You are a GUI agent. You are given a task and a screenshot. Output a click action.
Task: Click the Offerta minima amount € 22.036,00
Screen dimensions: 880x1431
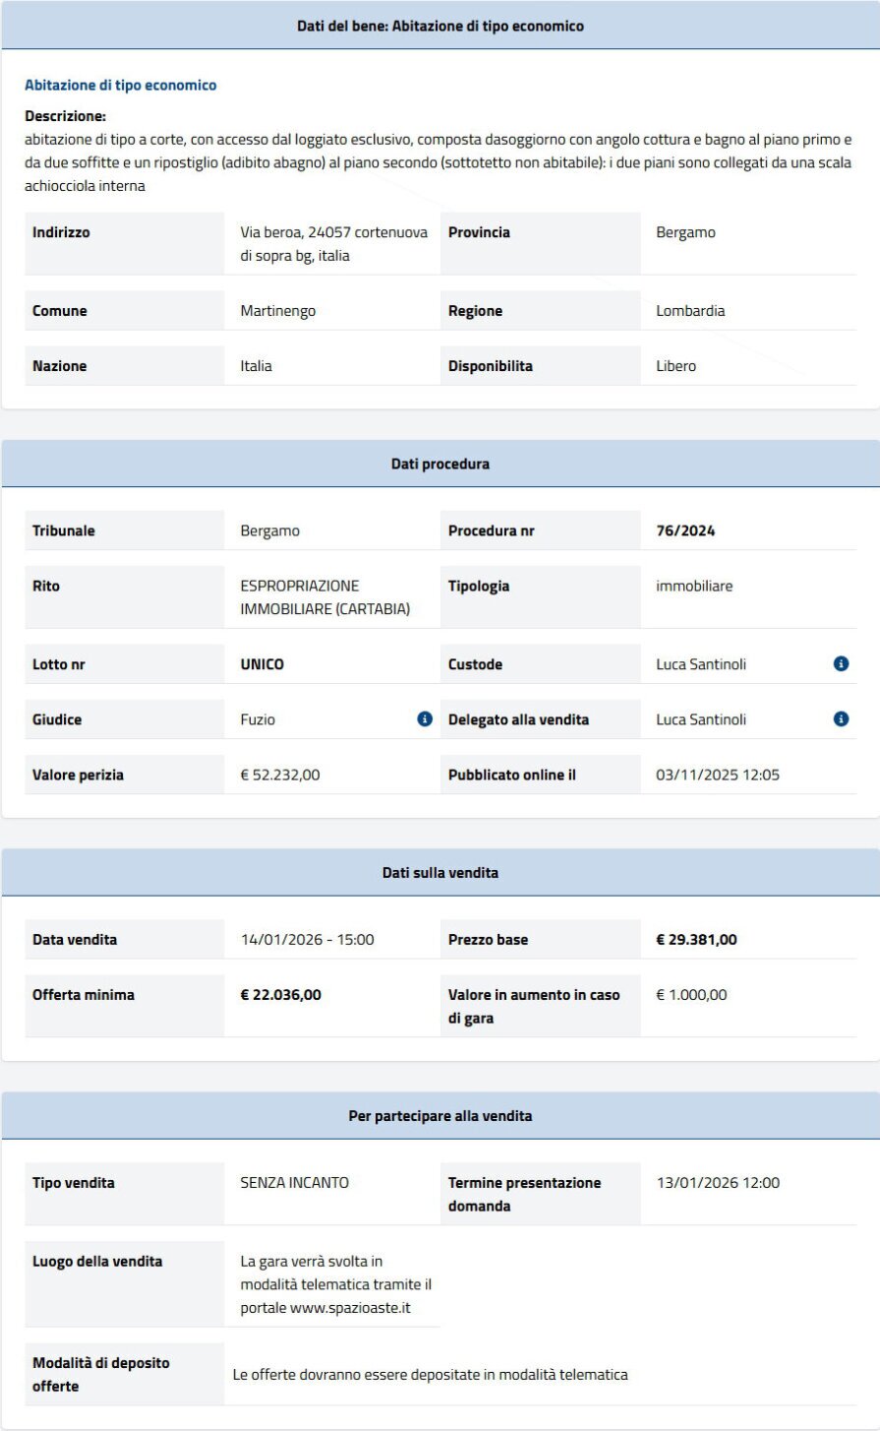[280, 995]
